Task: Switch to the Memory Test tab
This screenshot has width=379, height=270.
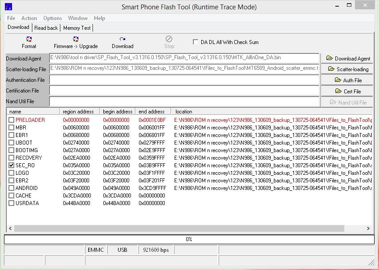Action: point(77,28)
